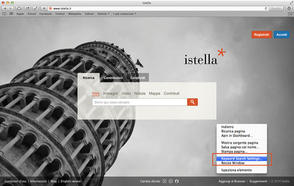
Task: Reload page using address bar refresh icon
Action: click(x=266, y=9)
